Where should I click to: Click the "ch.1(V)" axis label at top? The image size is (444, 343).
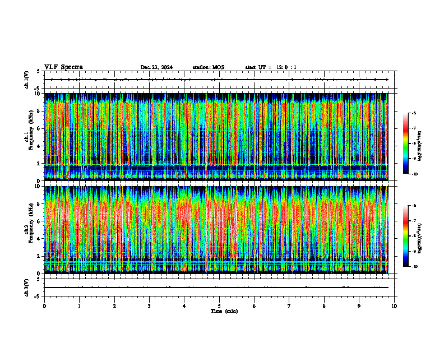[x=26, y=80]
